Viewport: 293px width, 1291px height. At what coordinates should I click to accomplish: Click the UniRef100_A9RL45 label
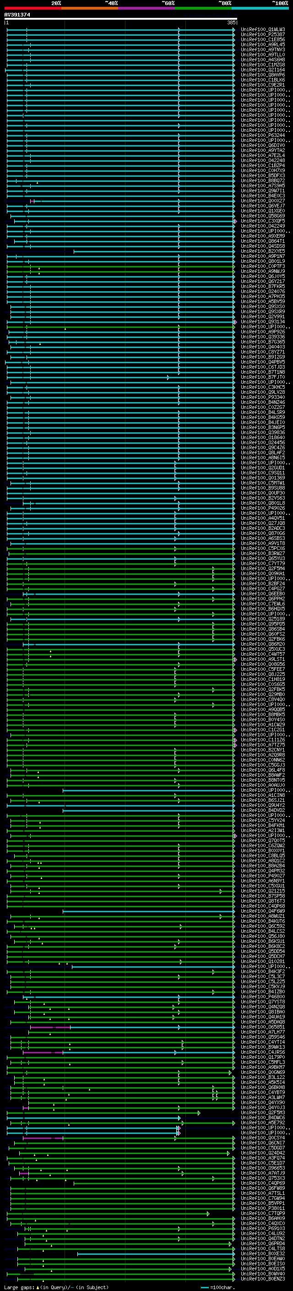[263, 44]
